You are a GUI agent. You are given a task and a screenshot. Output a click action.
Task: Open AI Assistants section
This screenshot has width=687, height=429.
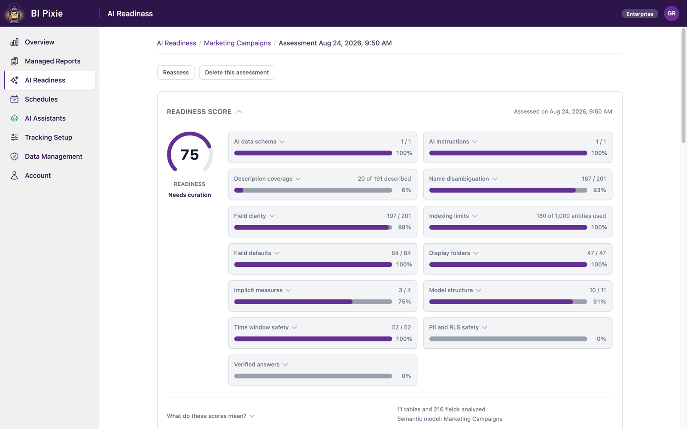pyautogui.click(x=50, y=118)
